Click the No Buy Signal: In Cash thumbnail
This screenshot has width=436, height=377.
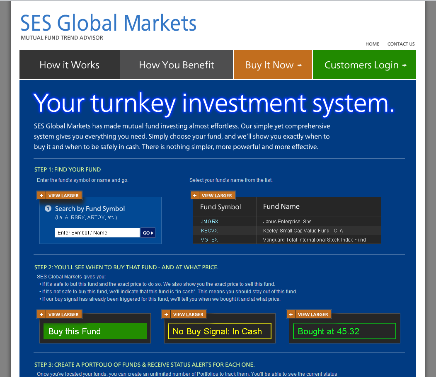pos(220,331)
